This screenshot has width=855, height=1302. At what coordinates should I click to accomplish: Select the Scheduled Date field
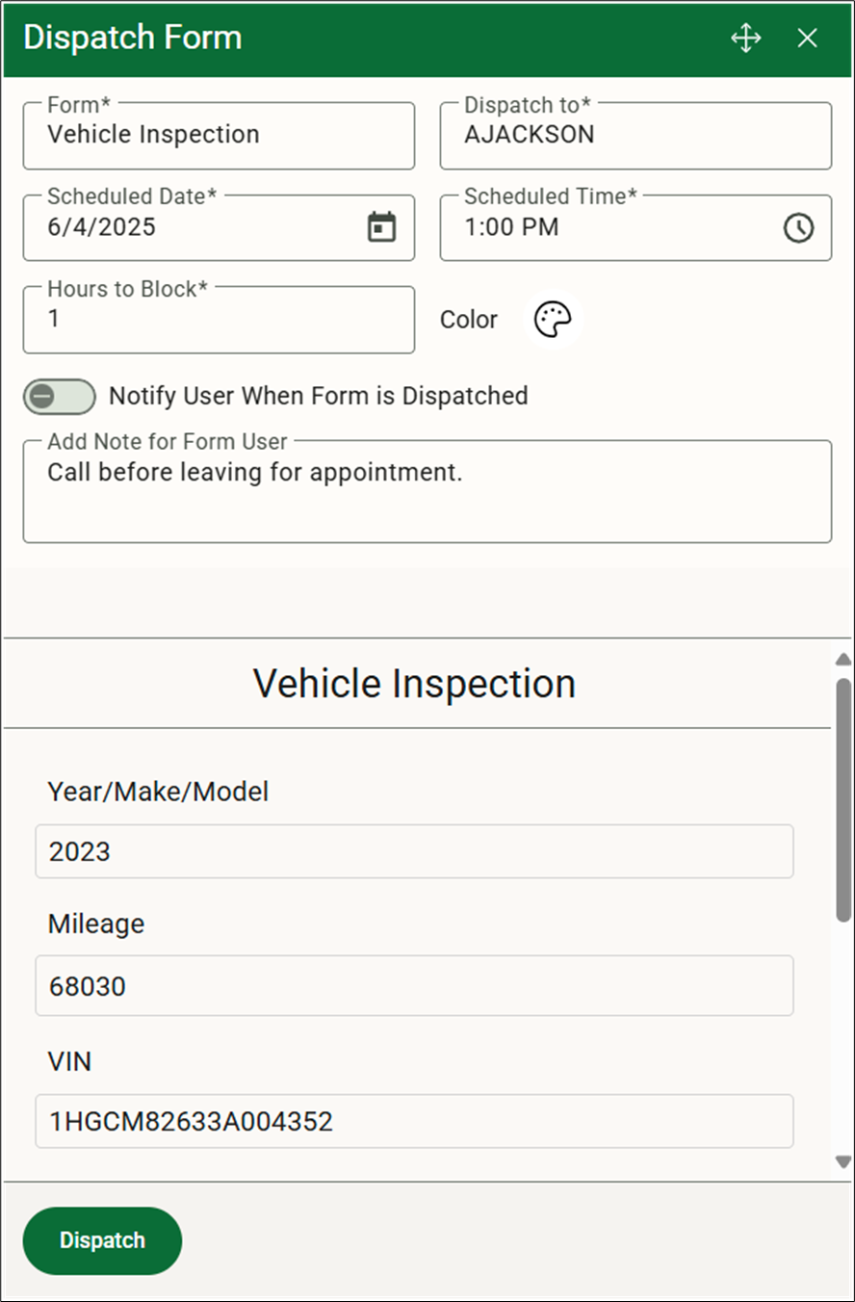193,227
